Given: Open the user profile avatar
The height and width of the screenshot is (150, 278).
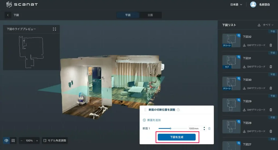Looking at the screenshot, I should (253, 4).
